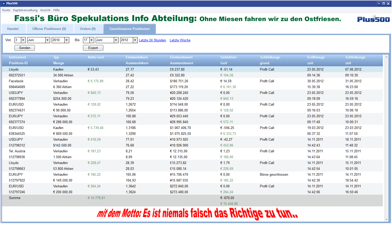The width and height of the screenshot is (392, 230).
Task: Click position ID 698464689
Action: pos(17,87)
